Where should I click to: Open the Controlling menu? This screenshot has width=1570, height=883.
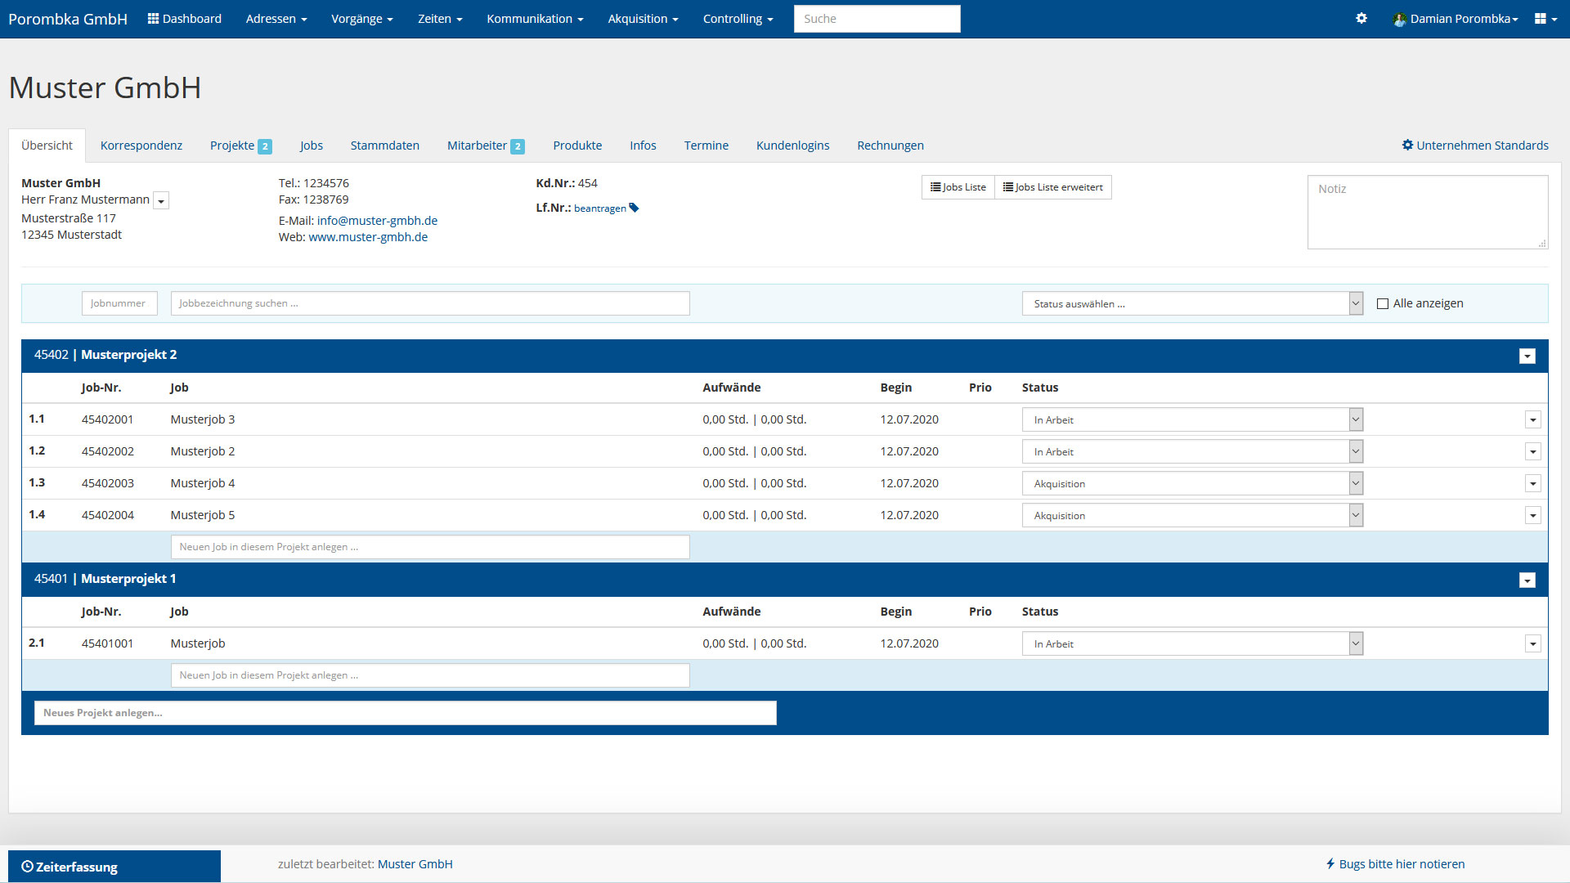tap(738, 18)
